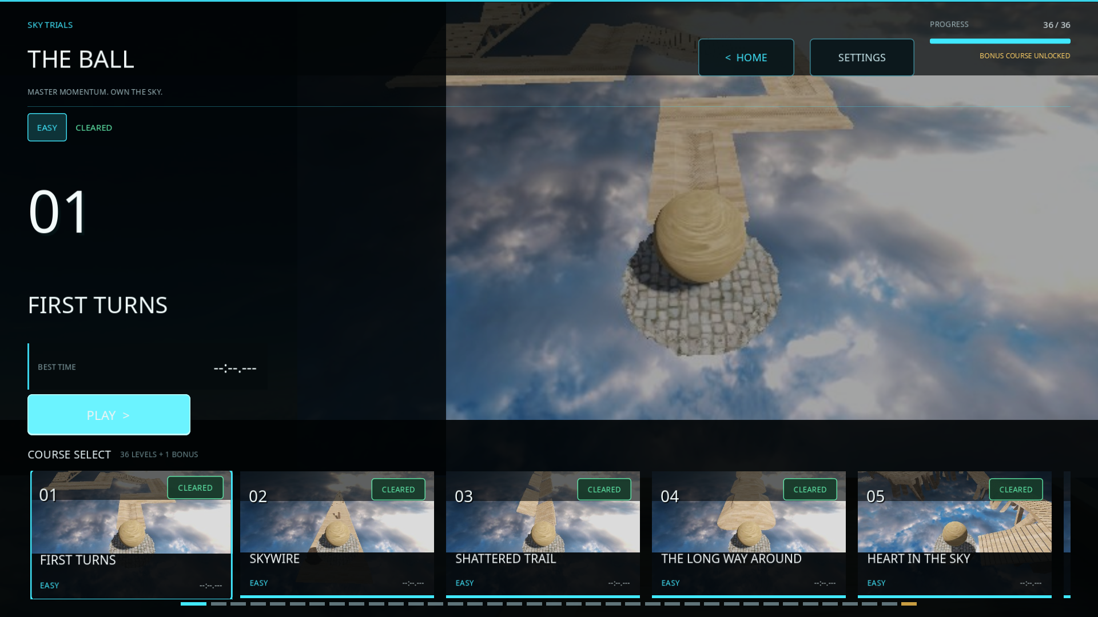Open course 05 Heart in the Sky

[x=954, y=534]
